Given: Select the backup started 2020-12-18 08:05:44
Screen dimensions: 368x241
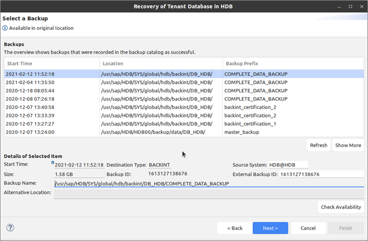Looking at the screenshot, I should (x=184, y=91).
